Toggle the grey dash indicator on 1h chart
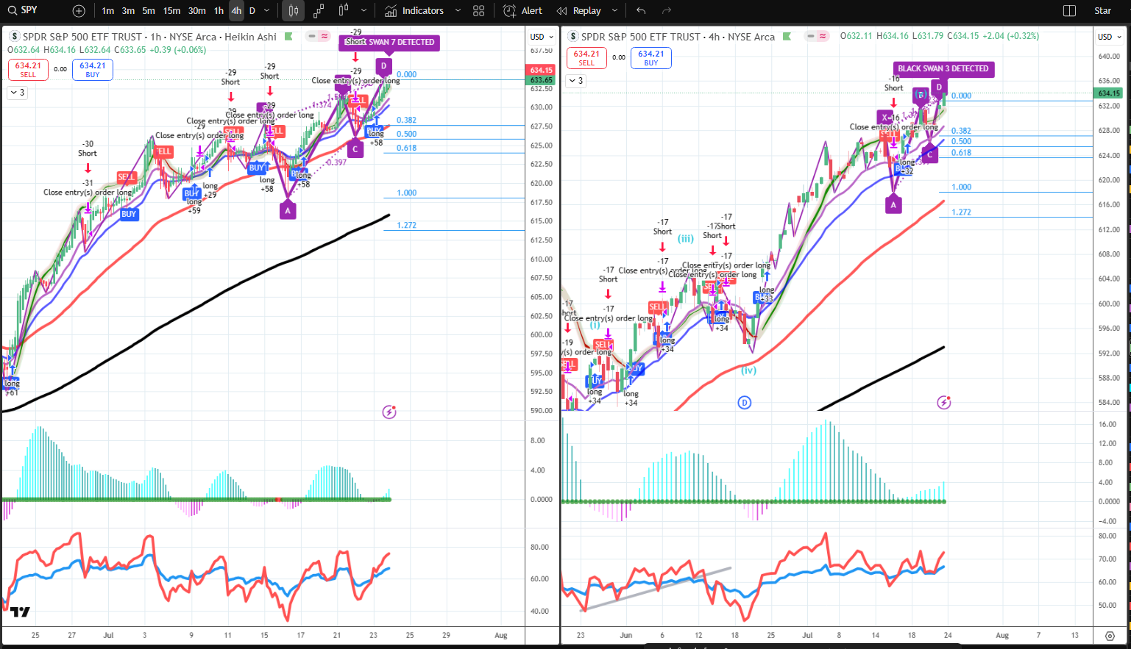Screen dimensions: 1131x649 tap(313, 36)
